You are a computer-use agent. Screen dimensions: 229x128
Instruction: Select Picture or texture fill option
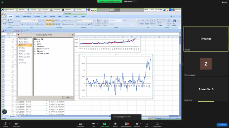(x=35, y=49)
